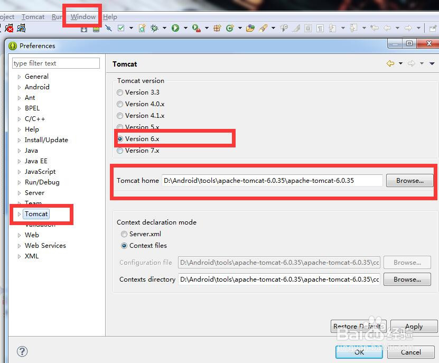Select C/C++ in preferences tree
Image resolution: width=439 pixels, height=363 pixels.
tap(35, 119)
